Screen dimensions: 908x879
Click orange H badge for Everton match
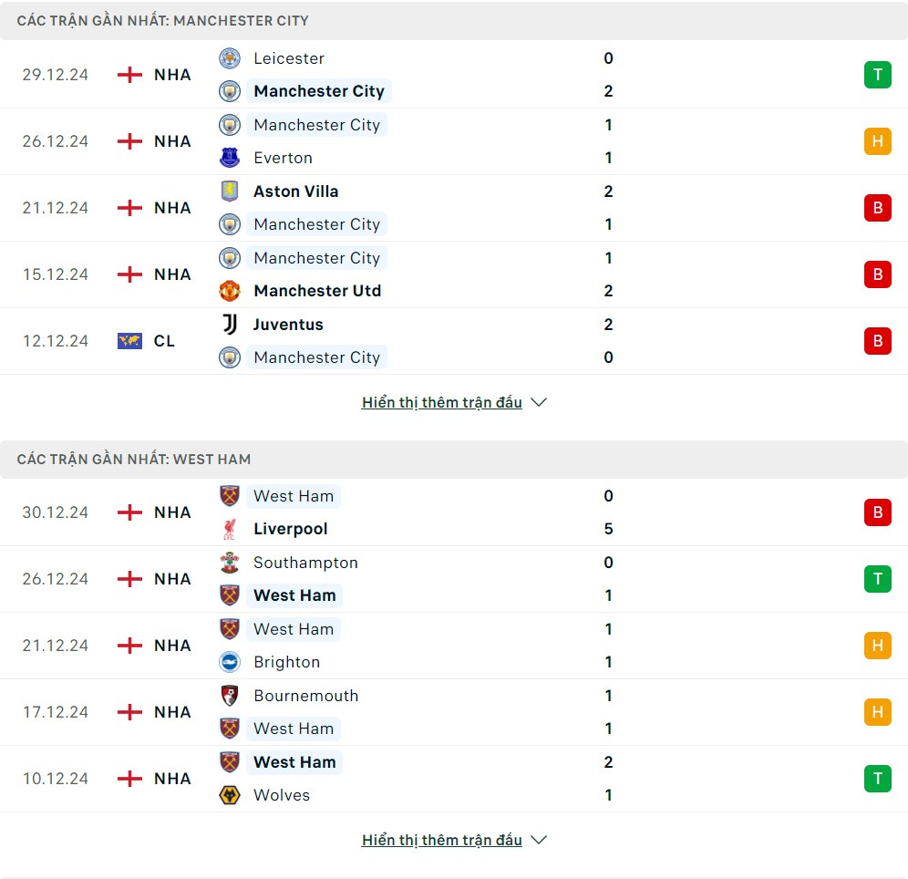click(877, 141)
